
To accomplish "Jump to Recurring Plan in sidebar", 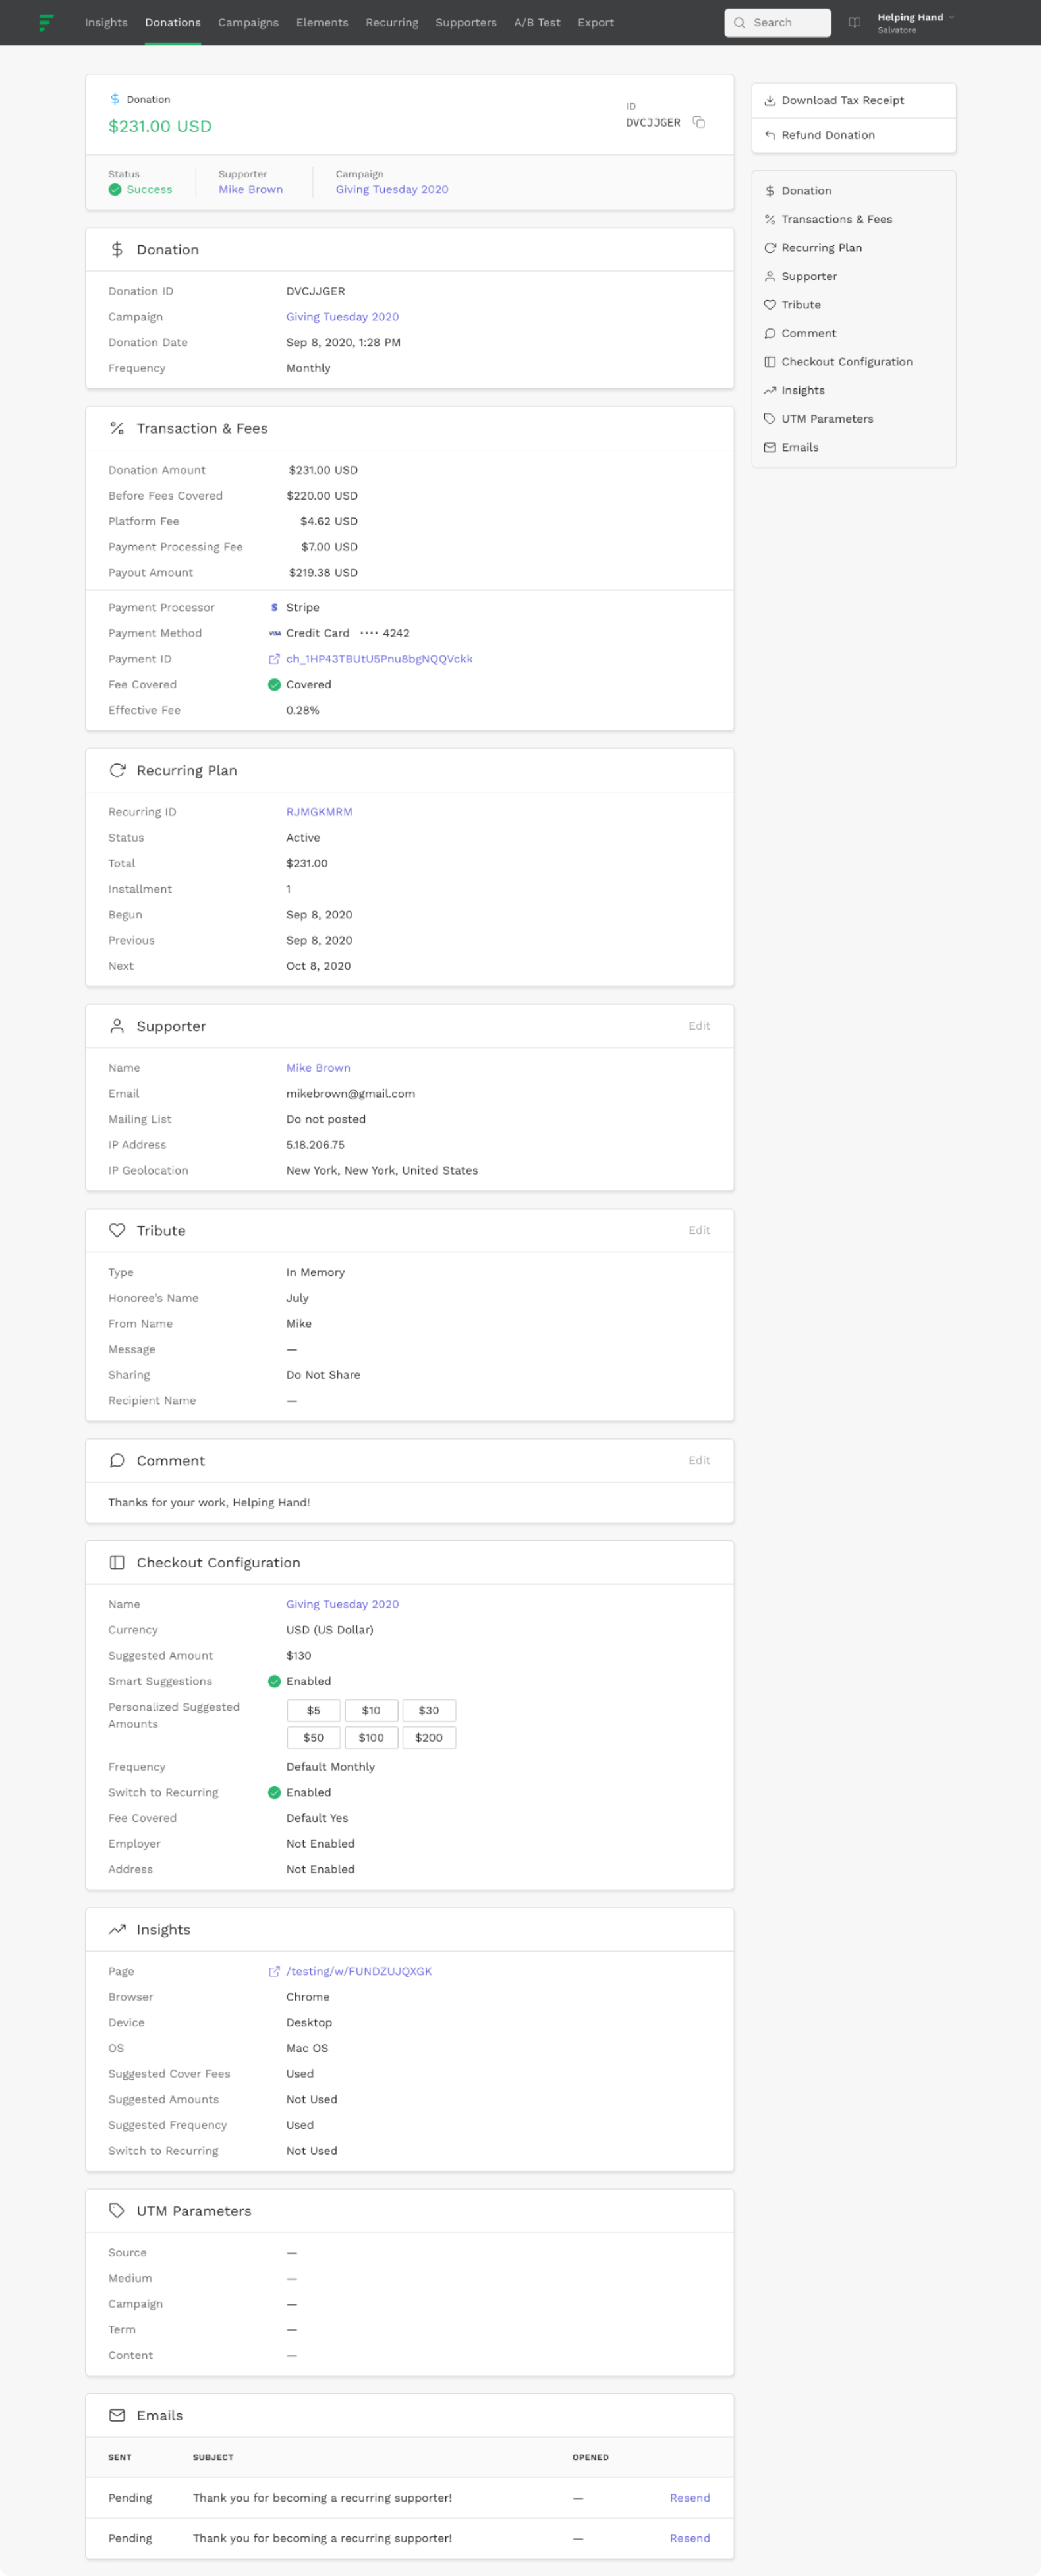I will [822, 248].
